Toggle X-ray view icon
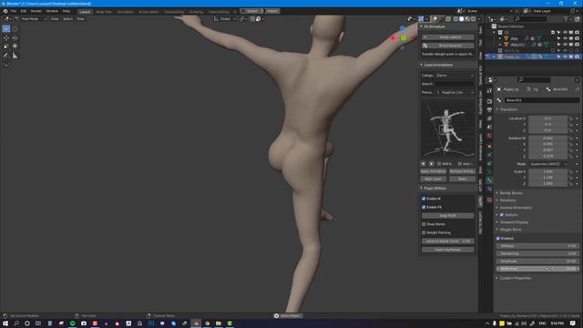 click(448, 19)
